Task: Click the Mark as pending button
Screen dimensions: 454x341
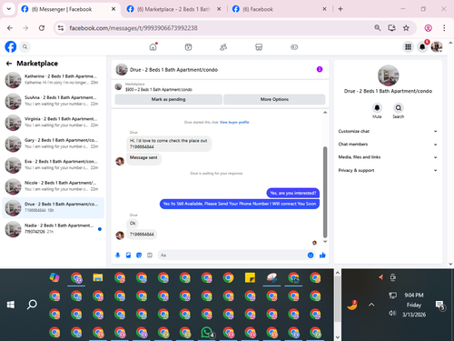Action: pos(169,99)
